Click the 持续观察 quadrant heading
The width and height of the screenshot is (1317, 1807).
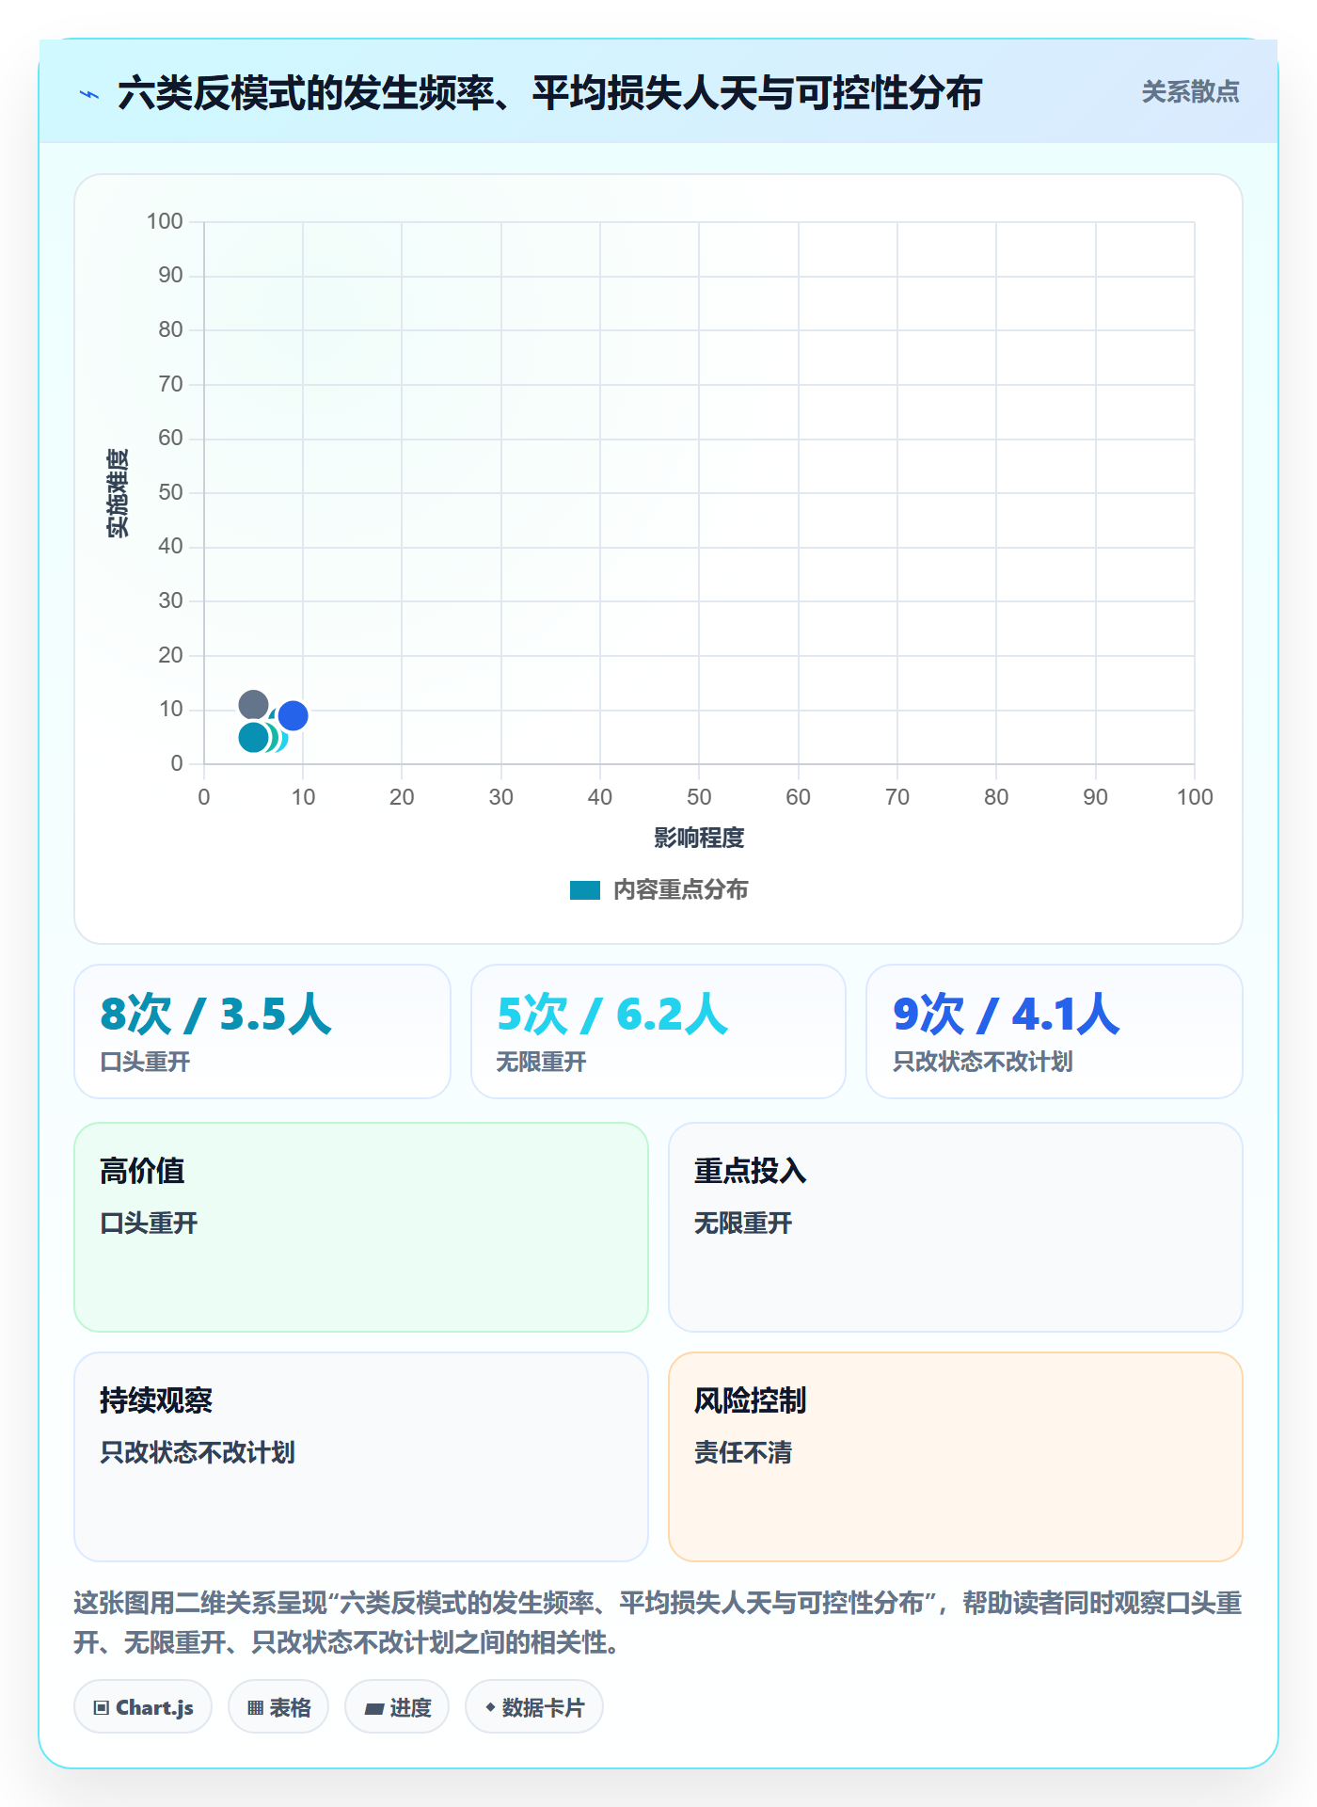coord(156,1400)
